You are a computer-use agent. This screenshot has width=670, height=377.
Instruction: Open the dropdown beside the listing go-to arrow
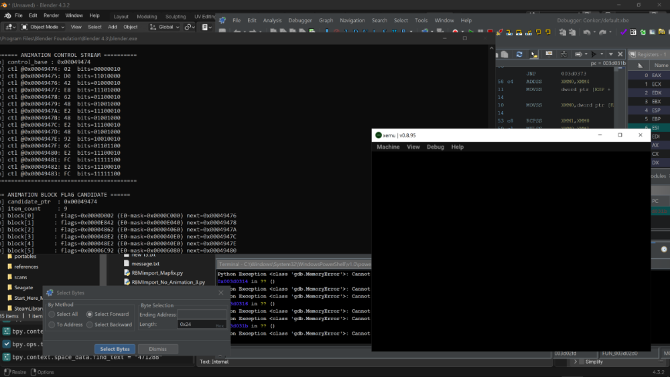tap(586, 54)
